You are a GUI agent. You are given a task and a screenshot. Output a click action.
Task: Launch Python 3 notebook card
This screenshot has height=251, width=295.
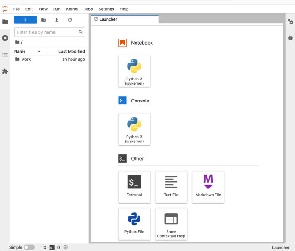pyautogui.click(x=134, y=71)
